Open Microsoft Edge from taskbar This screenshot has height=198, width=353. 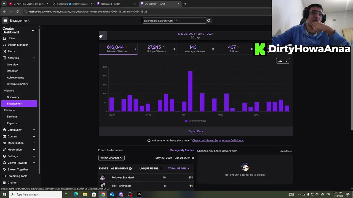76,194
